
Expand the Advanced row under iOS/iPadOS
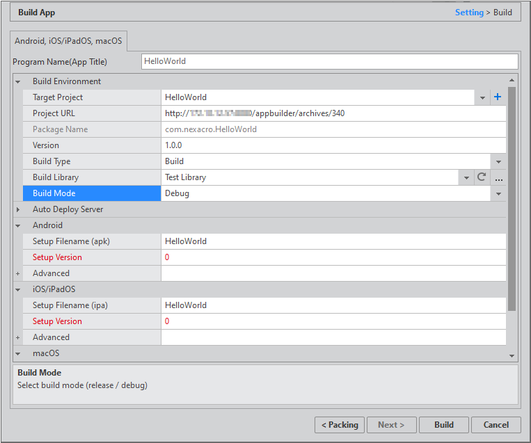click(x=18, y=337)
